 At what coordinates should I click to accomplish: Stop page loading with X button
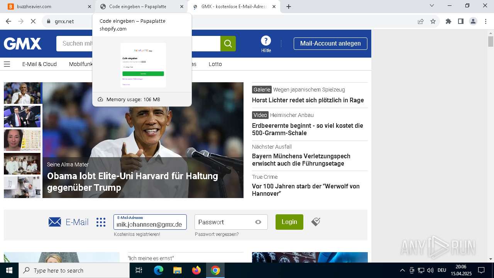(33, 21)
